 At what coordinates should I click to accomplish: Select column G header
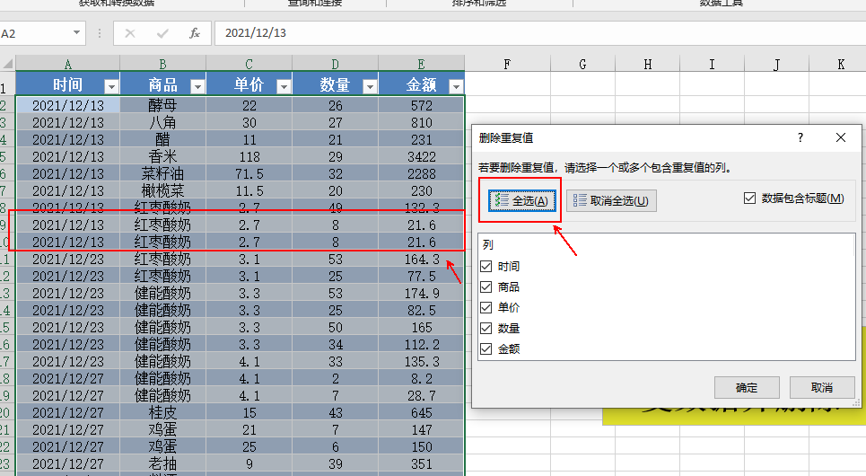tap(582, 64)
